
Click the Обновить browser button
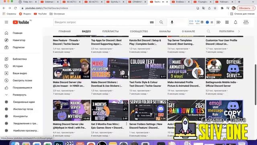246,8
